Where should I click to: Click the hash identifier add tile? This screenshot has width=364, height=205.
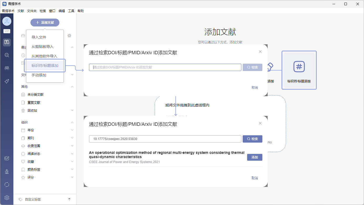coord(299,70)
